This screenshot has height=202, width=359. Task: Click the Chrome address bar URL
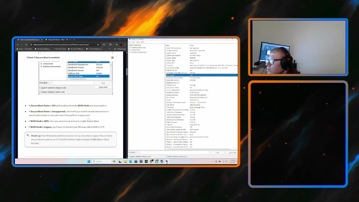pos(61,45)
